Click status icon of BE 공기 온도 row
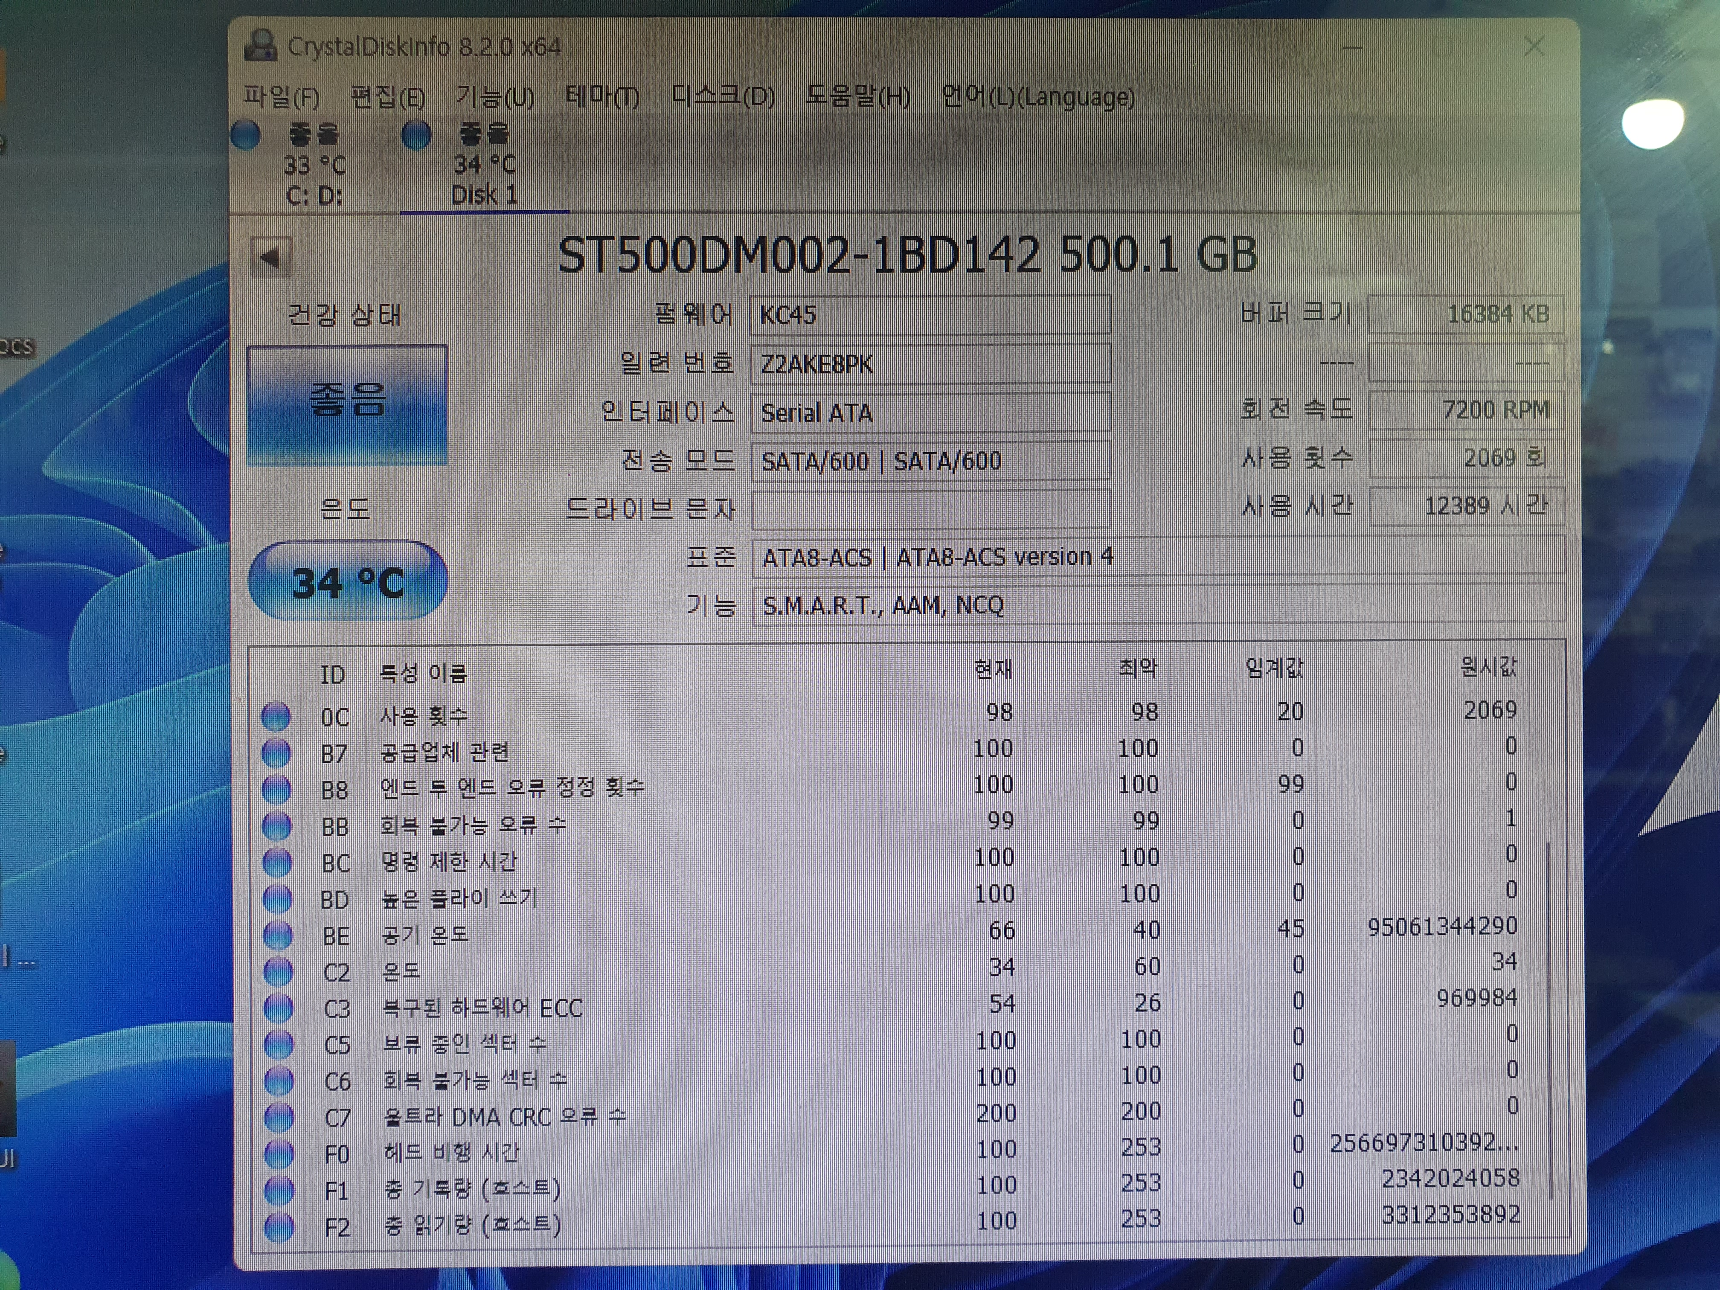This screenshot has height=1290, width=1720. click(278, 936)
